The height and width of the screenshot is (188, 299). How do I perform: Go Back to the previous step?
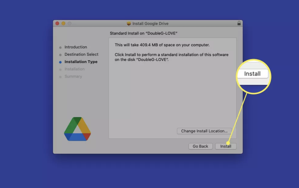[x=201, y=146]
